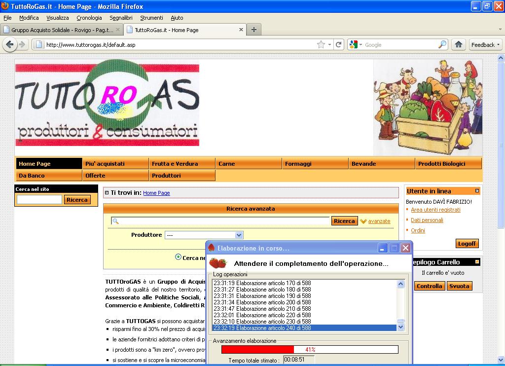Screen dimensions: 505x366
Task: Open the Ordini link
Action: (x=418, y=230)
